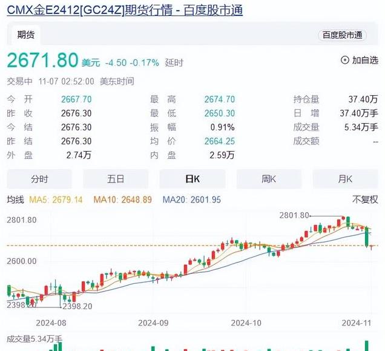This screenshot has width=385, height=351.
Task: Click the percent change -0.17%
Action: 144,62
